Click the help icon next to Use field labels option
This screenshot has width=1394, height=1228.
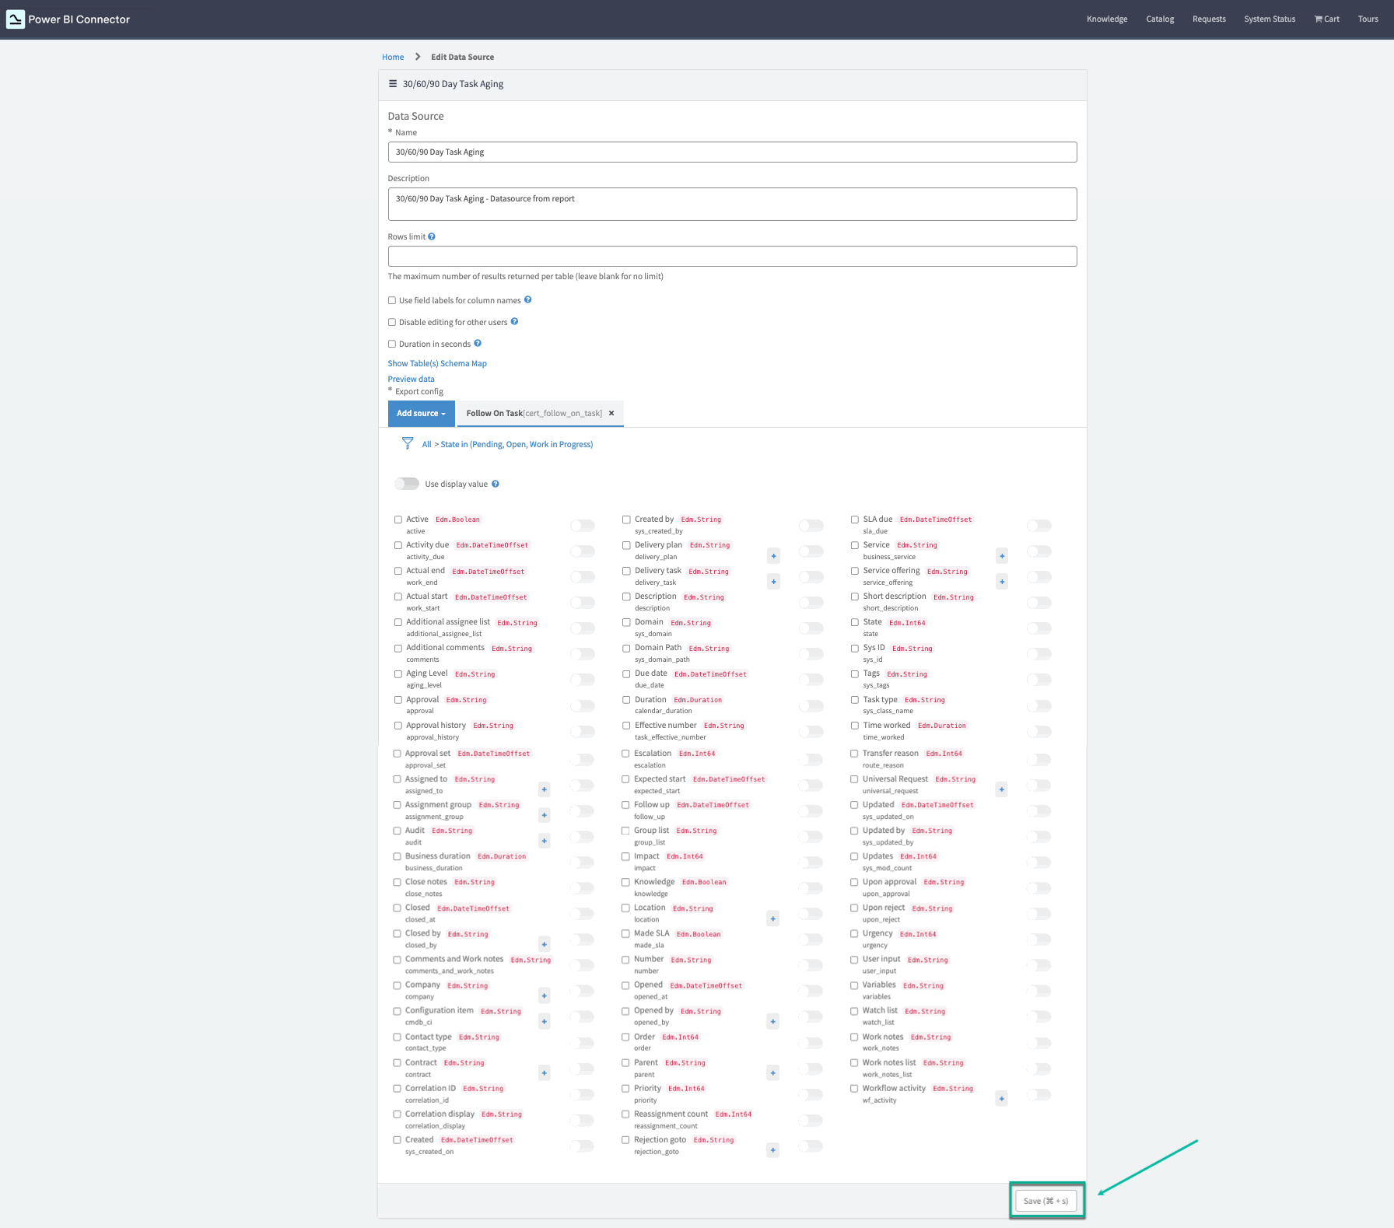pyautogui.click(x=527, y=299)
